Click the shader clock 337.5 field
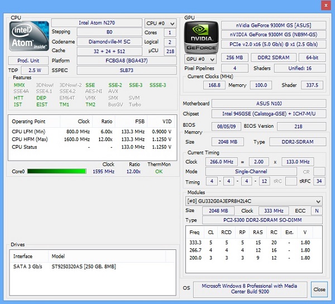The image size is (335, 304). (x=312, y=85)
